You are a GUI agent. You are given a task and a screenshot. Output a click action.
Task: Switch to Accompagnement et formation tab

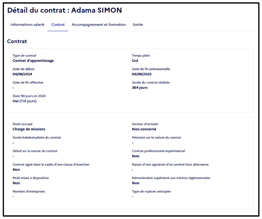coord(99,25)
